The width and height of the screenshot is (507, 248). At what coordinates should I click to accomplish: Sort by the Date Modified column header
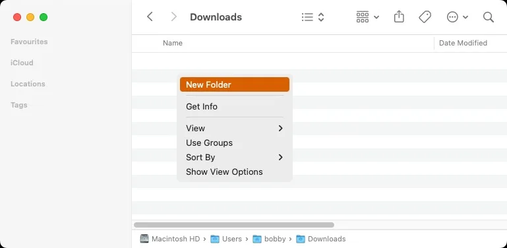pyautogui.click(x=463, y=43)
